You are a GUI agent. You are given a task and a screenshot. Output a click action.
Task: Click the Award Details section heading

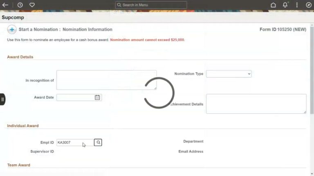point(20,57)
